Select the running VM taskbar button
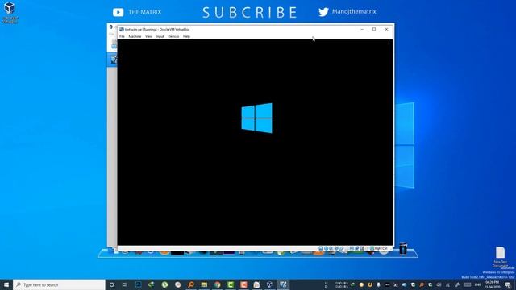516x290 pixels. tap(283, 284)
